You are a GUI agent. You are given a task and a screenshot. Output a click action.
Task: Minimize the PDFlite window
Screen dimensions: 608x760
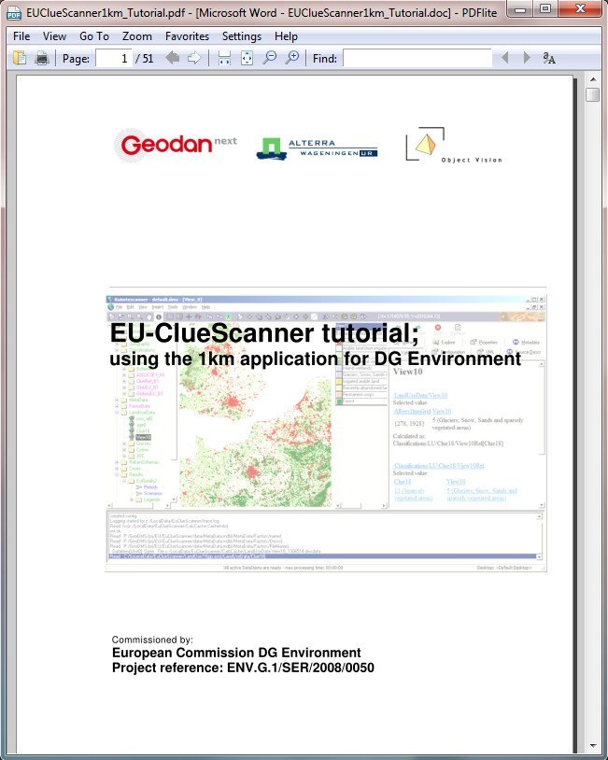520,8
